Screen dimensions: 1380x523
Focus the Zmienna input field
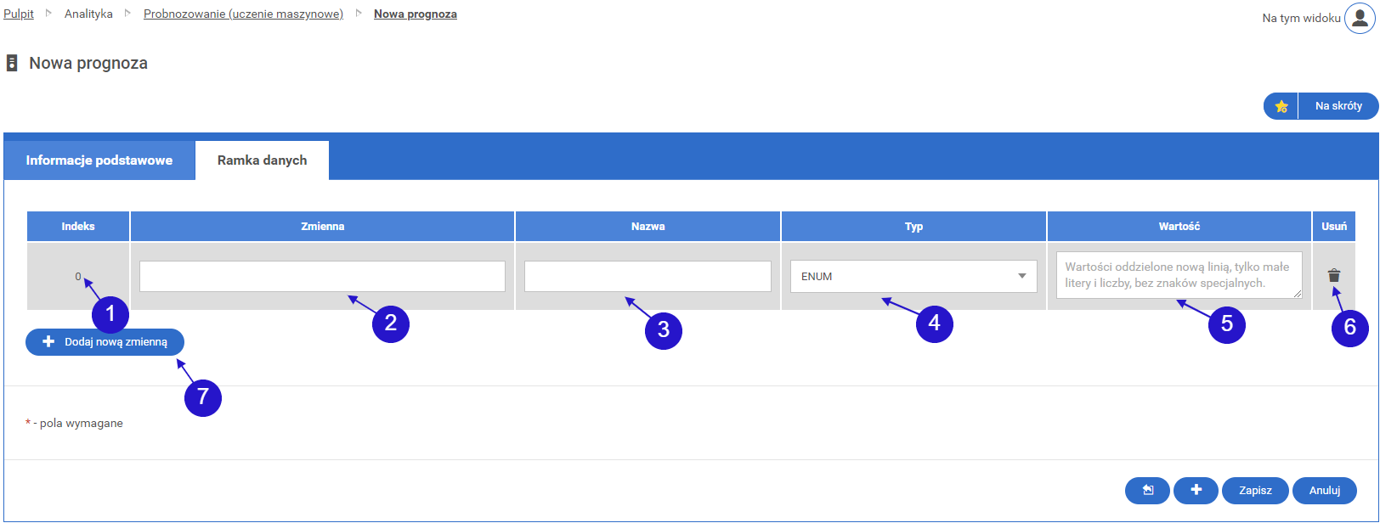click(322, 277)
